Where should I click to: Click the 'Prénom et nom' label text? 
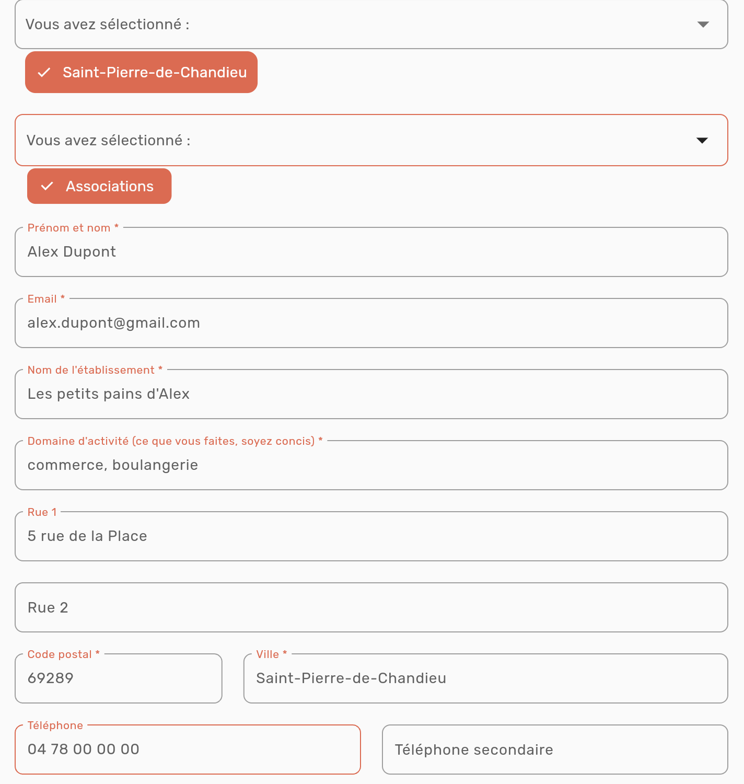(69, 228)
